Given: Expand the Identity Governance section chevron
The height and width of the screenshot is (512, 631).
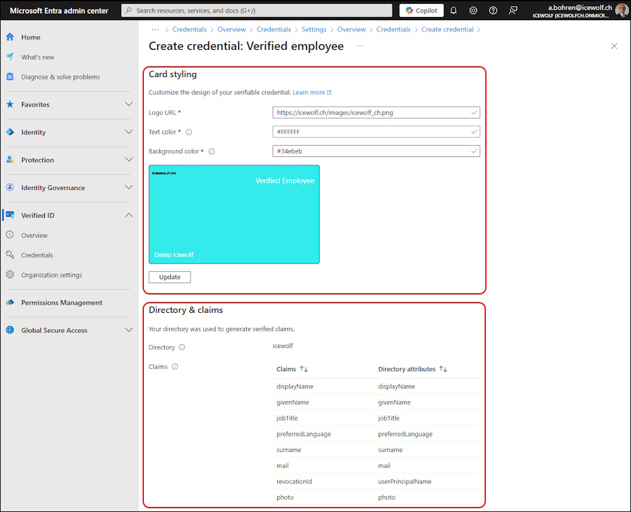Looking at the screenshot, I should click(x=129, y=187).
